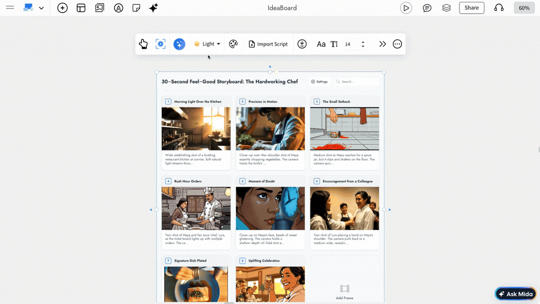Click frame number 5 badge

pyautogui.click(x=242, y=181)
